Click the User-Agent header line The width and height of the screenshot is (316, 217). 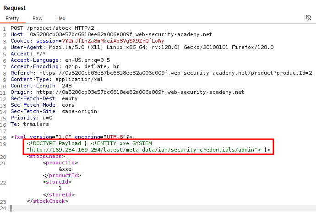point(142,47)
